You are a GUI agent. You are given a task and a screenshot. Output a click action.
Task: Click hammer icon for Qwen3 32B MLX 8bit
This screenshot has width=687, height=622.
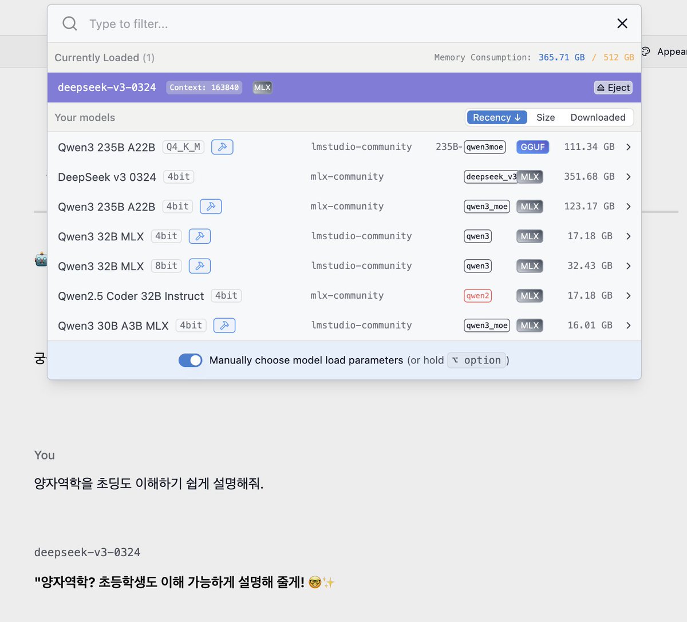pos(200,266)
